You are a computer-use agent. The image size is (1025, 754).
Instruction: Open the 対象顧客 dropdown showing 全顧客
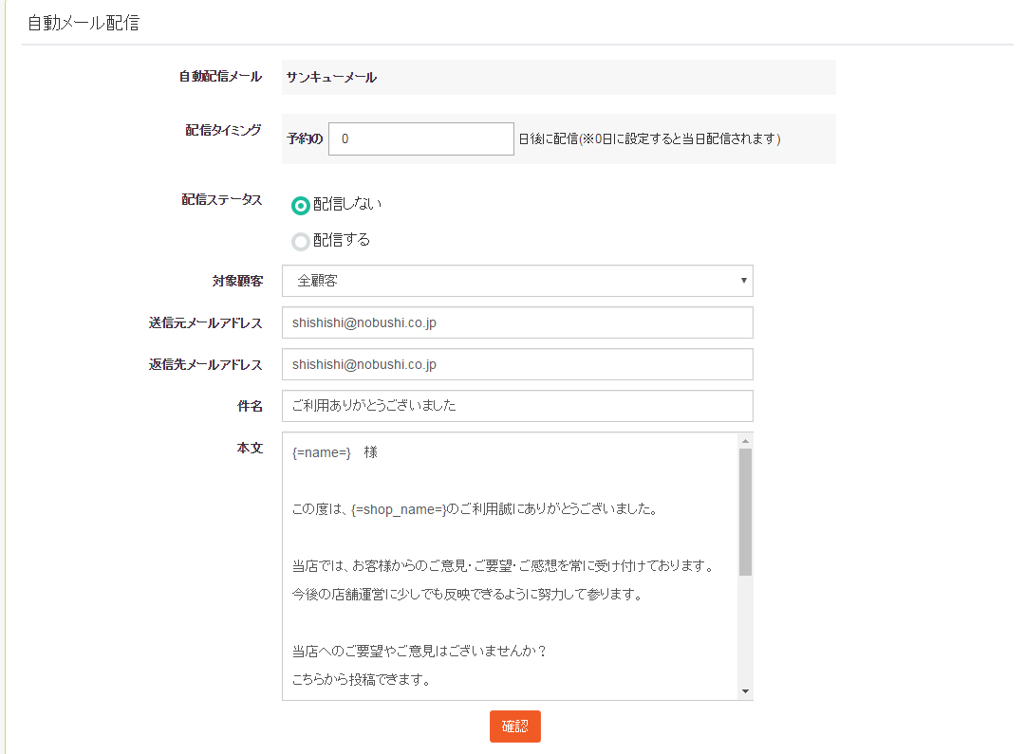(x=517, y=281)
